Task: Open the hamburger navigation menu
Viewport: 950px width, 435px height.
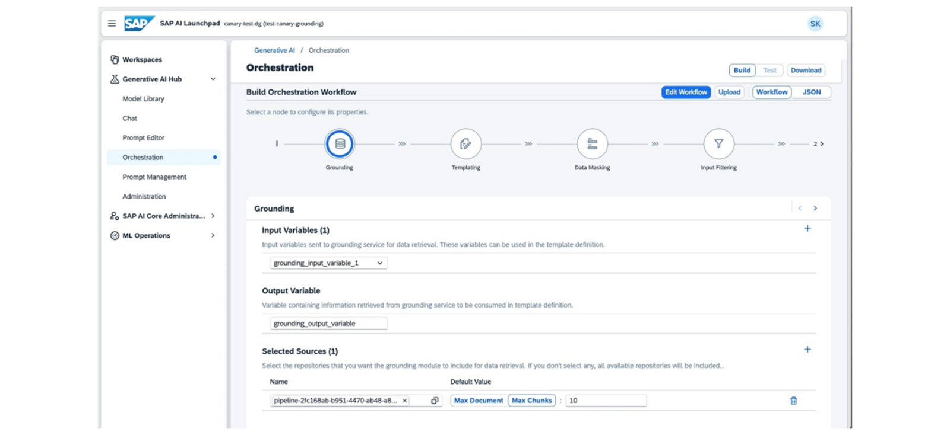Action: (x=112, y=24)
